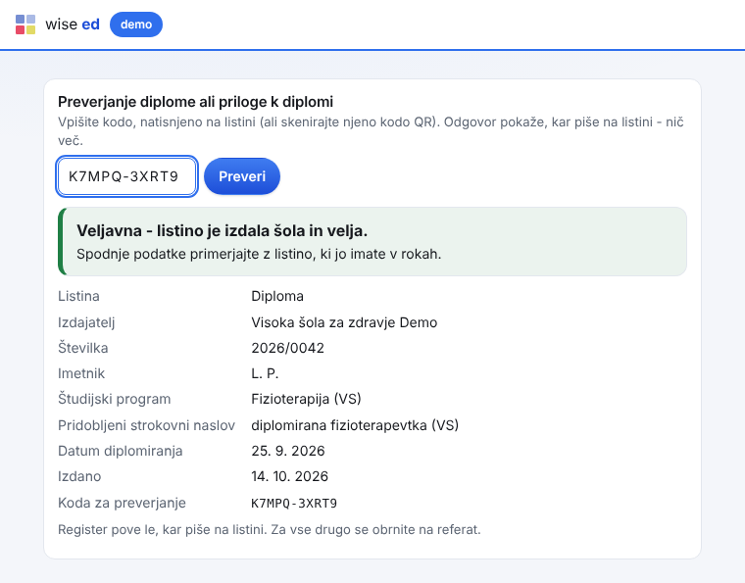The height and width of the screenshot is (583, 745).
Task: Click the 'Listina' label
Action: coord(78,296)
